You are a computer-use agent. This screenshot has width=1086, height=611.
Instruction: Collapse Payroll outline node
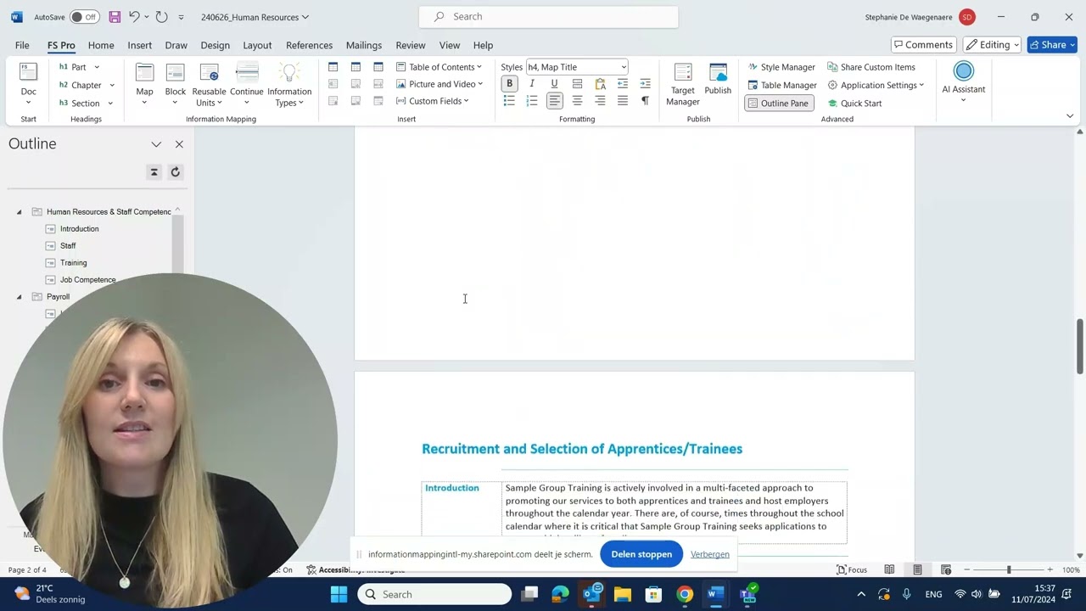[x=19, y=297]
